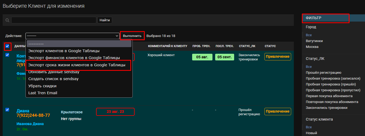The width and height of the screenshot is (365, 136).
Task: Uncheck the first client row checkbox
Action: coord(7,55)
